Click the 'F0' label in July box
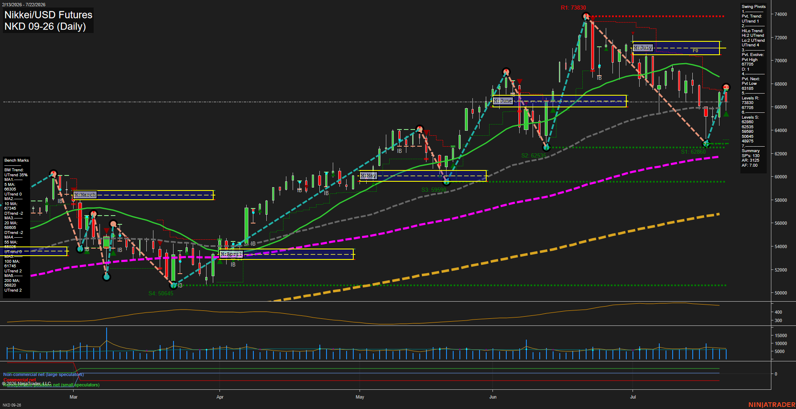The image size is (796, 409). pyautogui.click(x=695, y=51)
